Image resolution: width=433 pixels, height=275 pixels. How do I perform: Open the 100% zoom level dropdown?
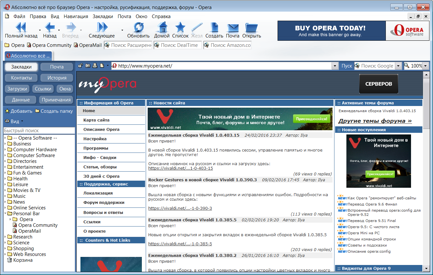point(426,66)
